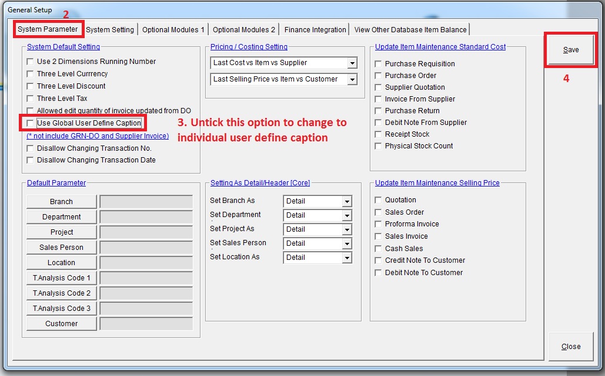
Task: Tick the Sales Invoice selling price checkbox
Action: tap(378, 236)
